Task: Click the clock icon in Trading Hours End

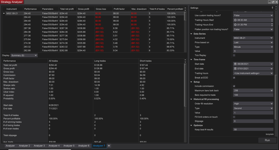Action: [x=235, y=24]
